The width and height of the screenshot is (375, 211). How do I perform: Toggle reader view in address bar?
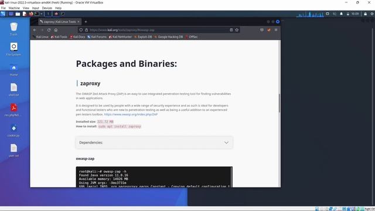coord(231,30)
